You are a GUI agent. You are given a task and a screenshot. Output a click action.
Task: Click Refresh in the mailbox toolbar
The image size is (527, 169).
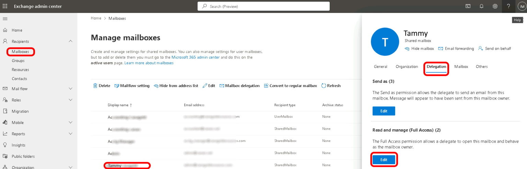[331, 86]
